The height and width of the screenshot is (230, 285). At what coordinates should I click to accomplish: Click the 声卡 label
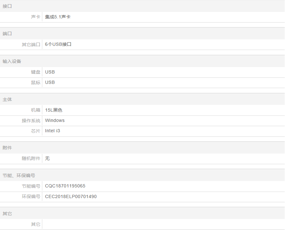pyautogui.click(x=36, y=17)
